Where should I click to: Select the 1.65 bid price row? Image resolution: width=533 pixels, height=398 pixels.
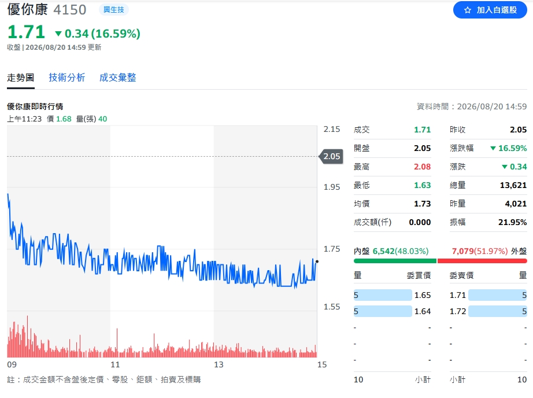[x=393, y=295]
